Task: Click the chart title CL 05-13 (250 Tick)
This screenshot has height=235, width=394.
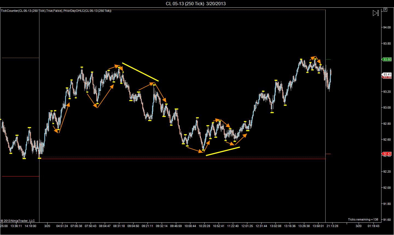Action: pos(185,4)
